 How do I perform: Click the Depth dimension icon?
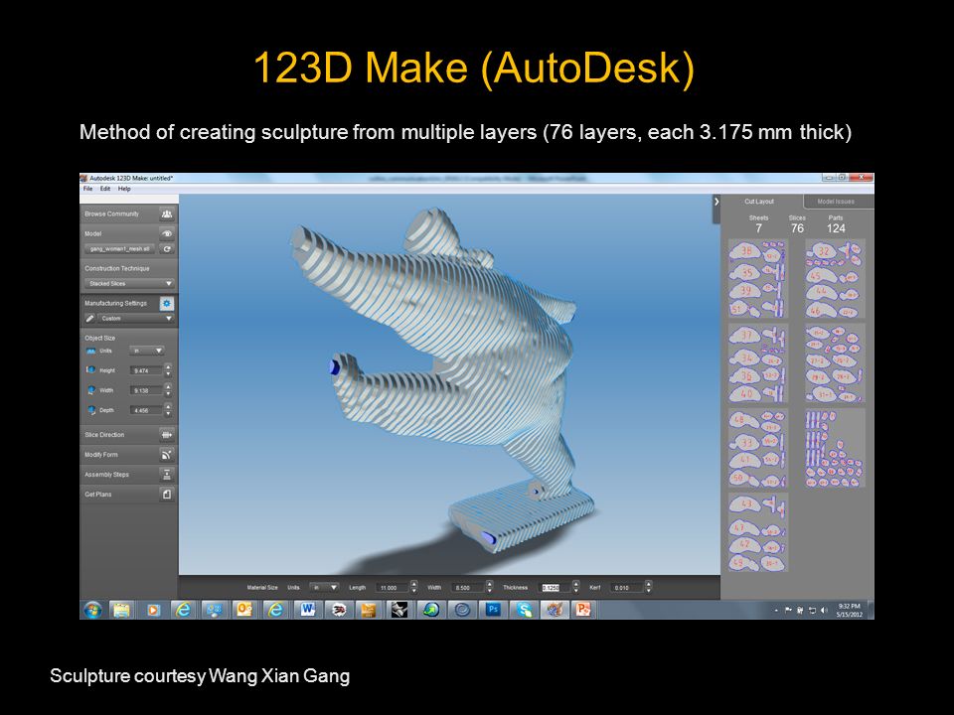pos(90,410)
